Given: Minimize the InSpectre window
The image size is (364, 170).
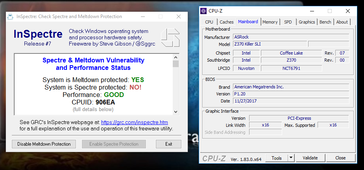Looking at the screenshot, I should tap(142, 16).
